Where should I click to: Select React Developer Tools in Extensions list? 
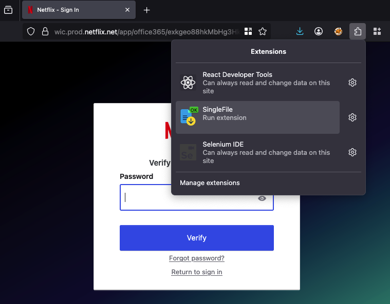(257, 83)
